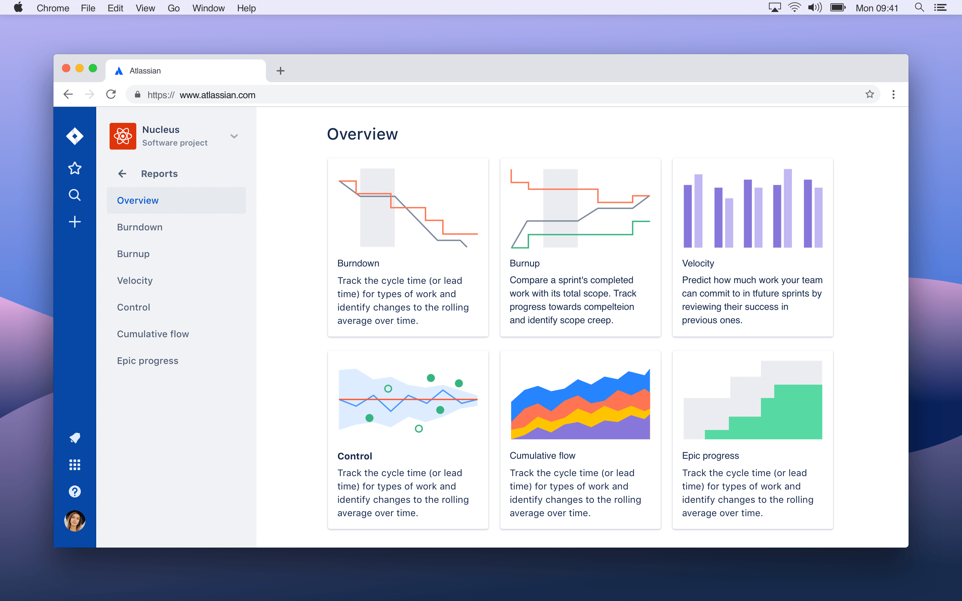Image resolution: width=962 pixels, height=601 pixels.
Task: Navigate to Burndown report page
Action: pos(139,226)
